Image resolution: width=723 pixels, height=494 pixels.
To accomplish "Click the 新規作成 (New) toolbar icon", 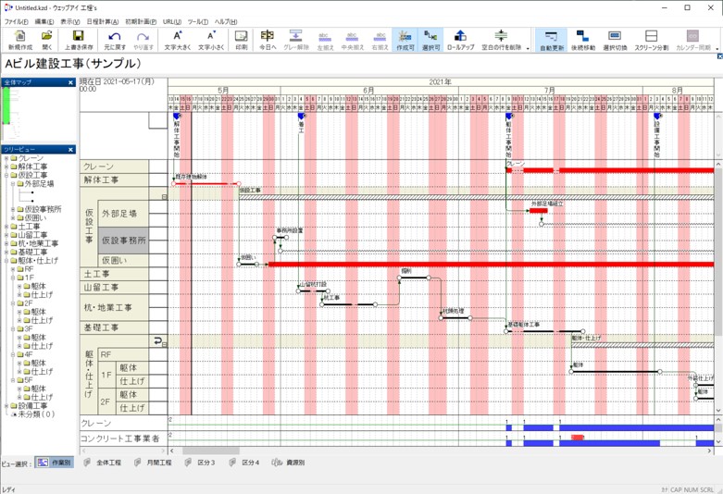I will 19,40.
